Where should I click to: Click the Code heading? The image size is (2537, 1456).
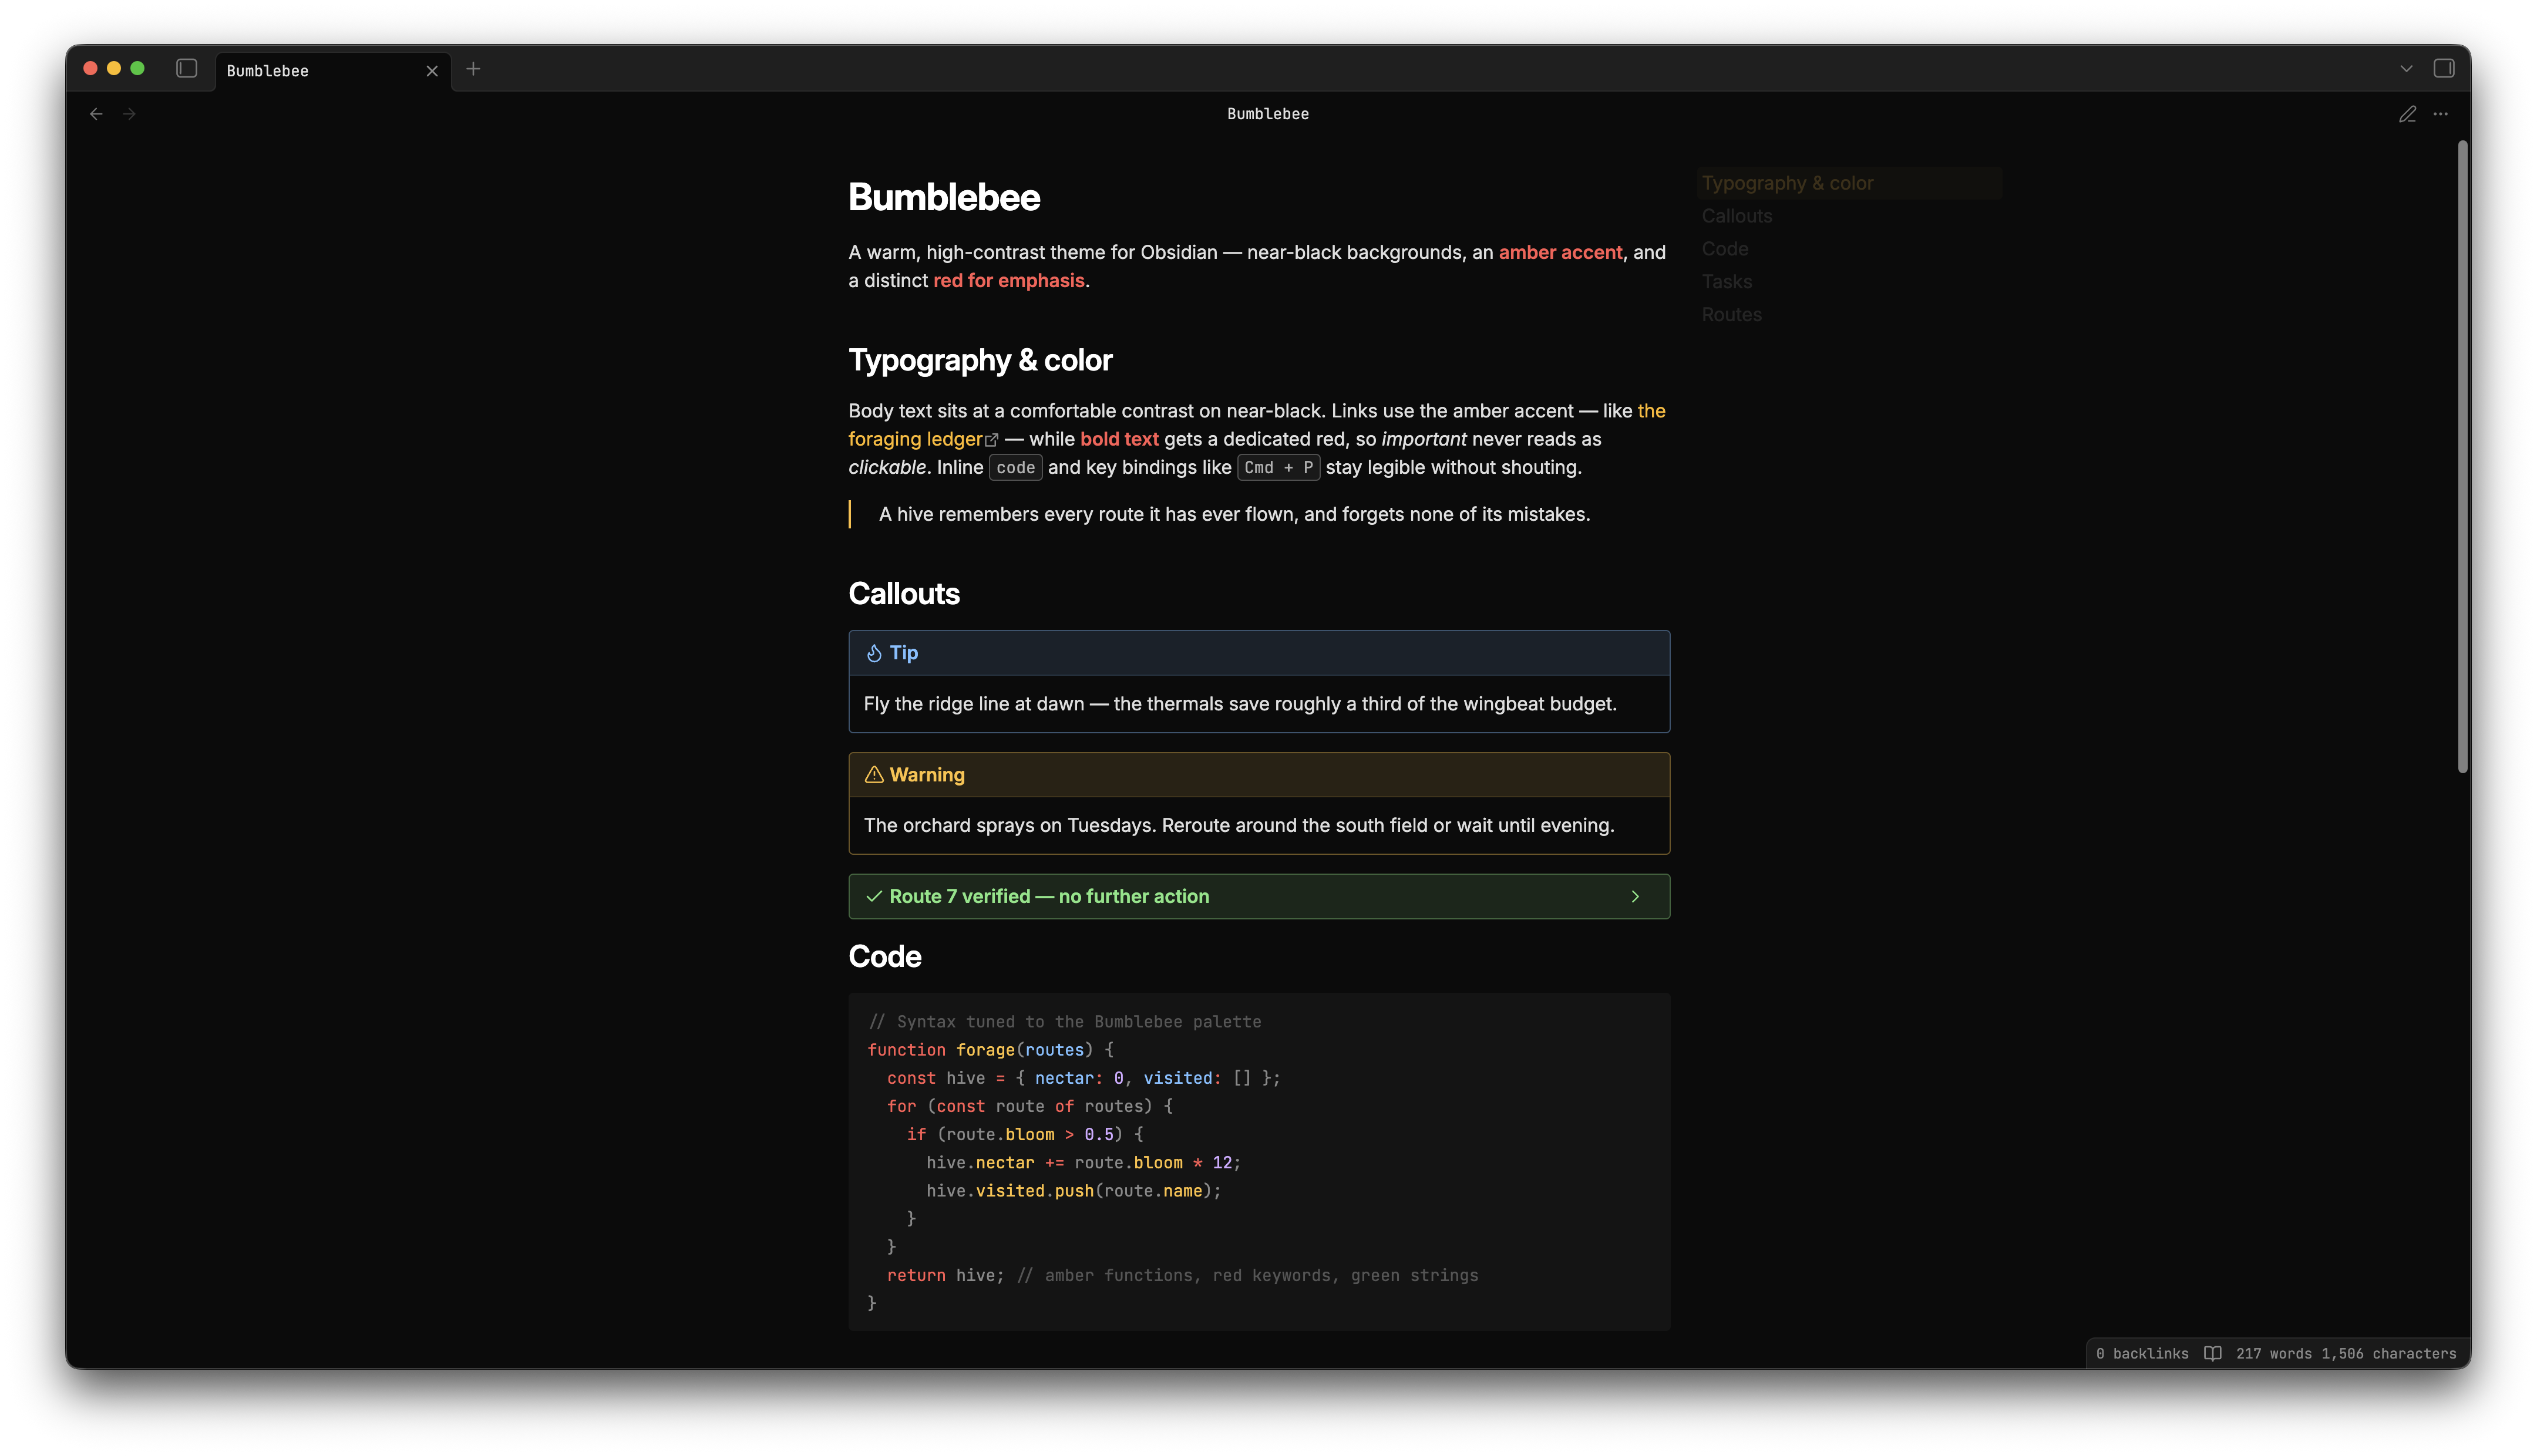884,957
